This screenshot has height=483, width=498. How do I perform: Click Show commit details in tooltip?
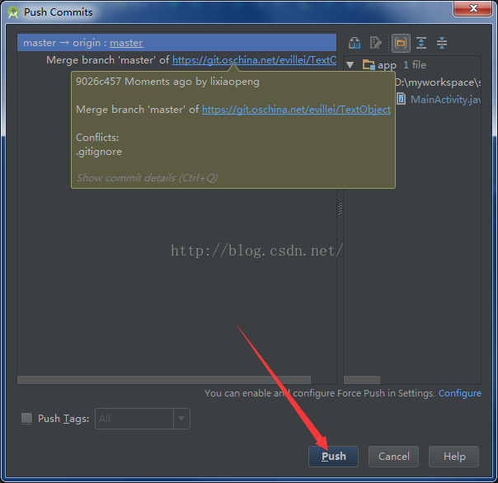[x=147, y=178]
